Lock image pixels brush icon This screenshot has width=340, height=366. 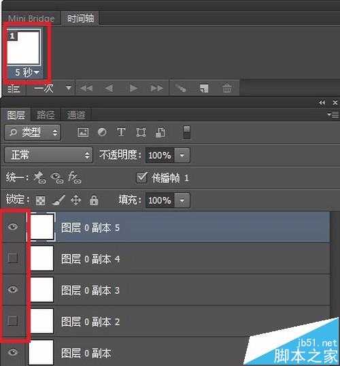(x=58, y=201)
